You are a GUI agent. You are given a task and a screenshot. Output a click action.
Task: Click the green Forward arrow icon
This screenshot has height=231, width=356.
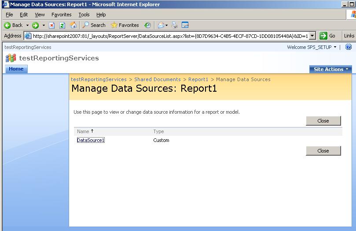pyautogui.click(x=35, y=25)
